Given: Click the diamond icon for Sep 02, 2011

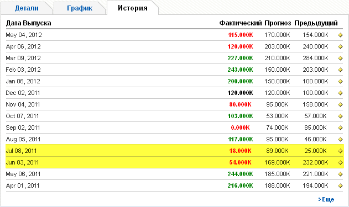Looking at the screenshot, I should (x=340, y=128).
